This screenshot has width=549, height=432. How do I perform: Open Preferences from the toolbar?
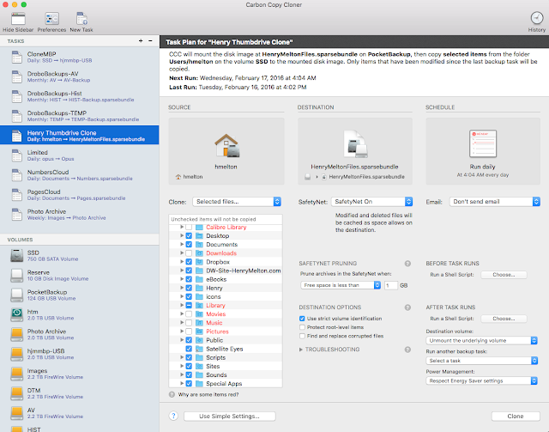[x=51, y=19]
